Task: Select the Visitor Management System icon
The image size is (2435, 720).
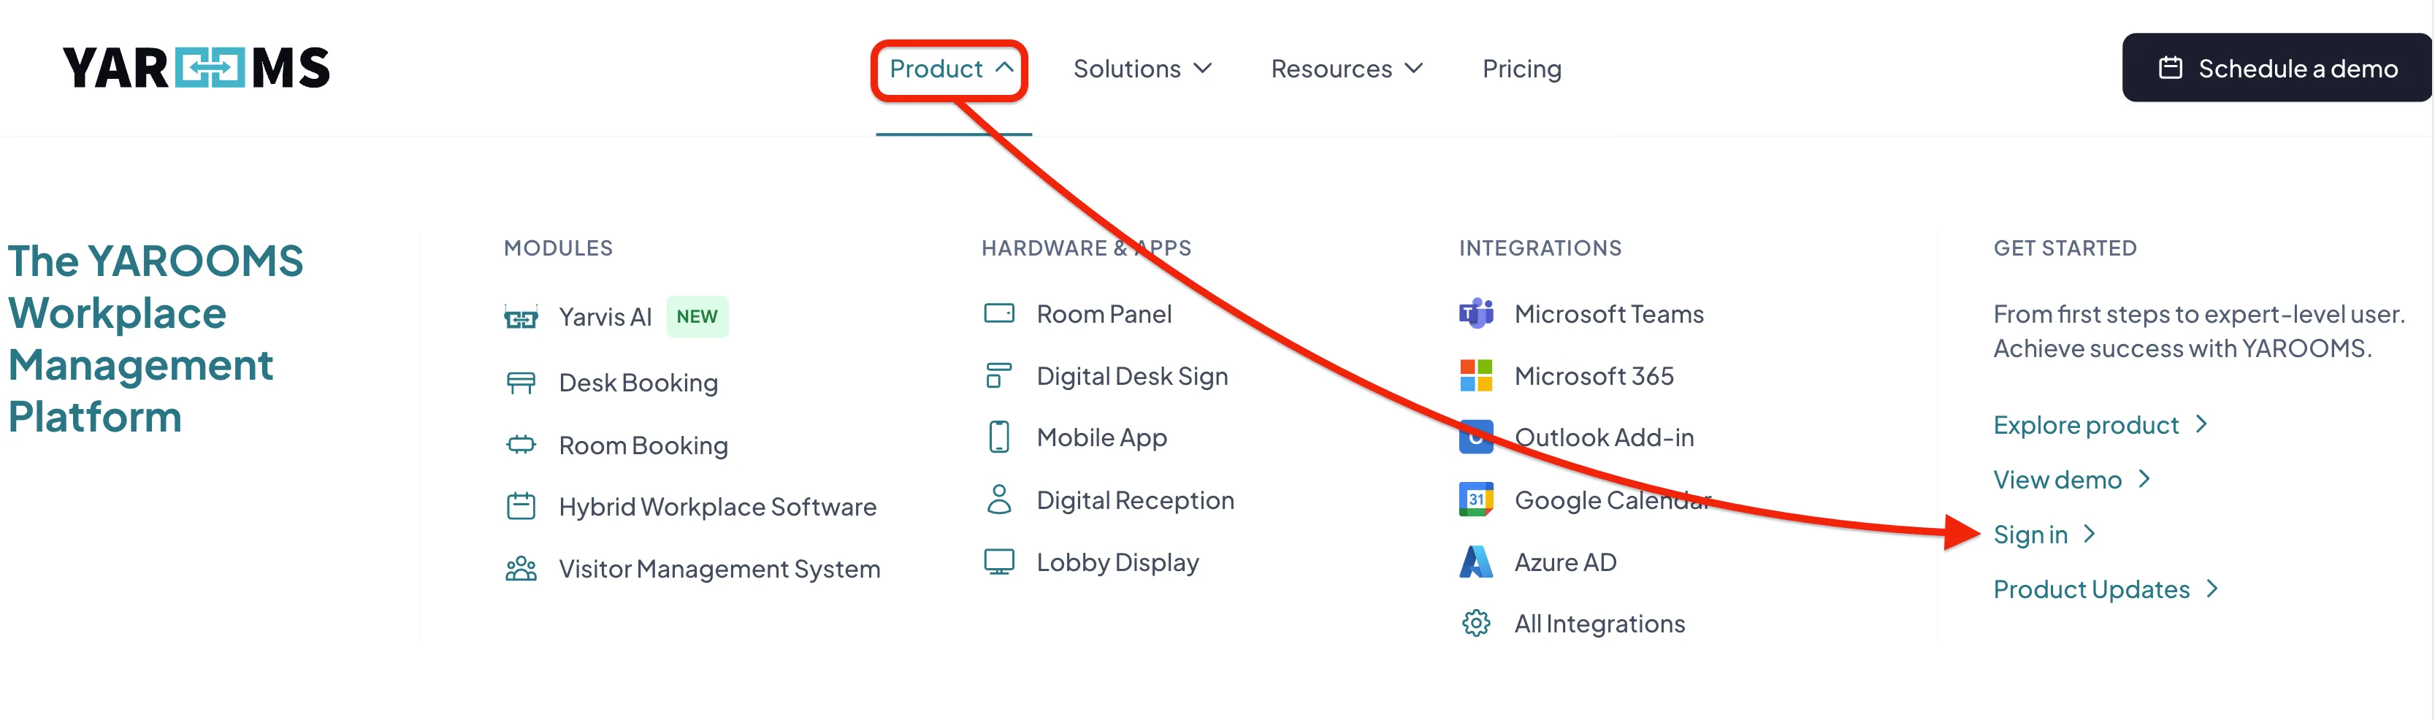Action: click(521, 568)
